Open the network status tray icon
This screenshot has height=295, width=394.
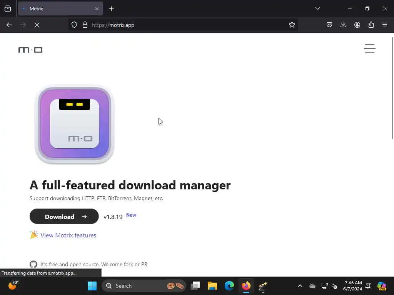pyautogui.click(x=324, y=286)
